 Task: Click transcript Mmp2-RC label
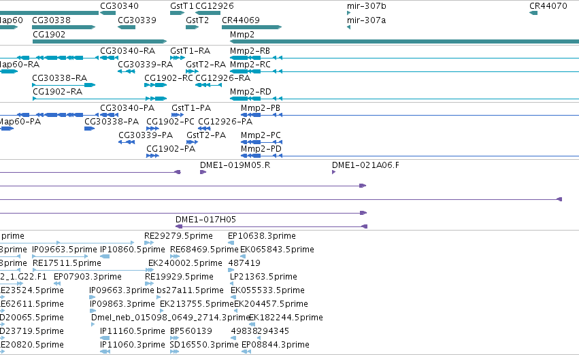pos(250,64)
